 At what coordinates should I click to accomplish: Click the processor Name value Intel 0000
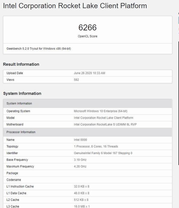click(80, 140)
